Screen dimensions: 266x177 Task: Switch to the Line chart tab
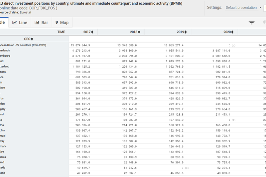click(20, 23)
